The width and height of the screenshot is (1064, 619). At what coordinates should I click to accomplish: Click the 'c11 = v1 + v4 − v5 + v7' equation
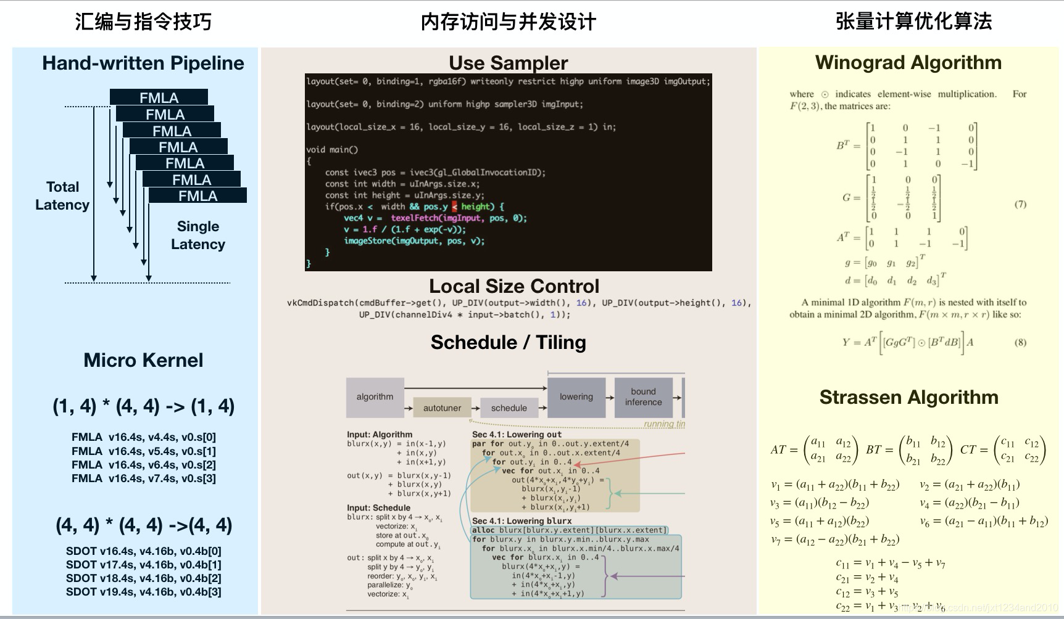[891, 563]
